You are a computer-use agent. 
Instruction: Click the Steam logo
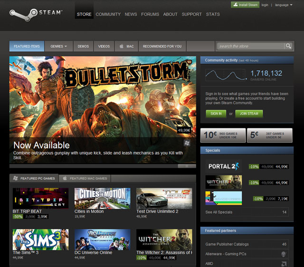pos(36,14)
